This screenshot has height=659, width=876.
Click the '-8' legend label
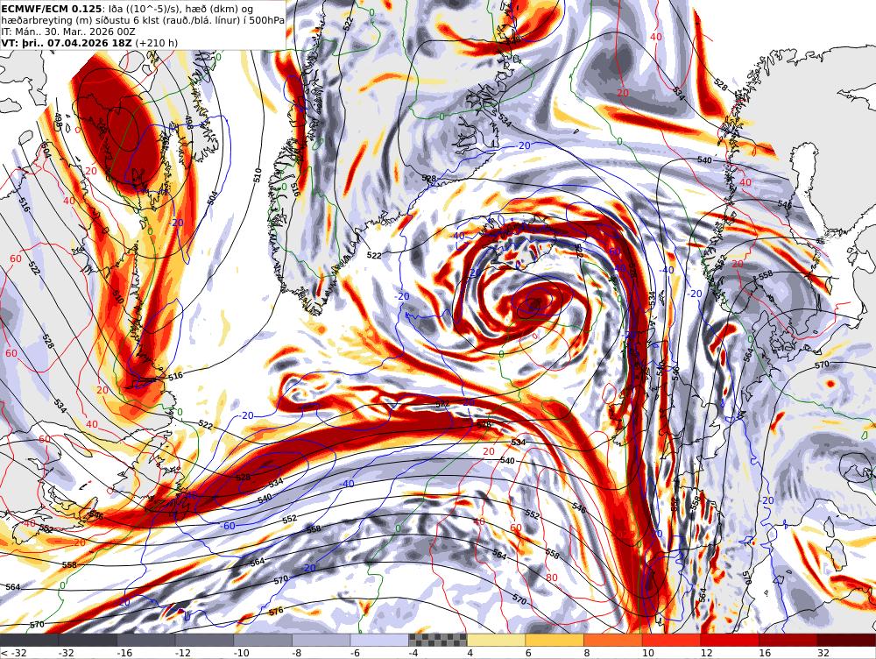[297, 653]
